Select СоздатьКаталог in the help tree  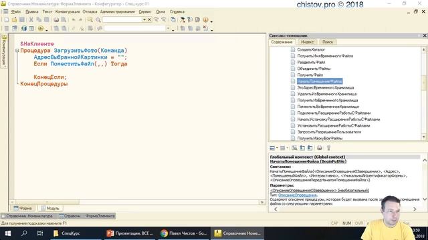point(311,49)
